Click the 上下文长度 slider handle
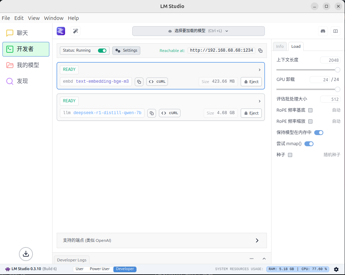This screenshot has width=345, height=275. pyautogui.click(x=338, y=70)
